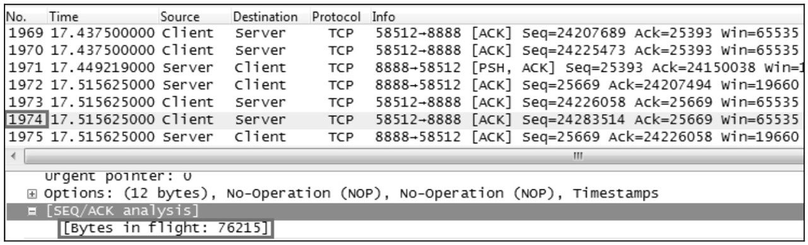808x245 pixels.
Task: Select the SEQ/ACK analysis header row
Action: [x=403, y=210]
